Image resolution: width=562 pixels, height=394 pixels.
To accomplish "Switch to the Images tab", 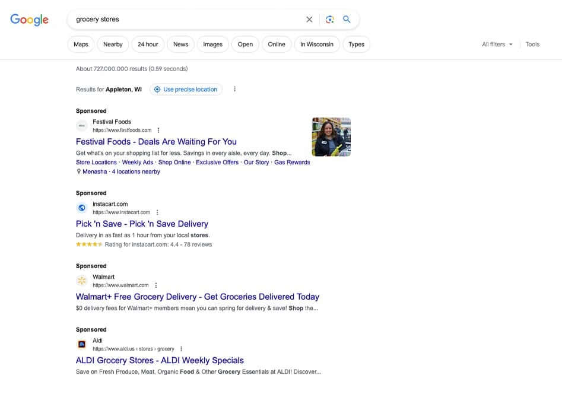I will click(212, 45).
